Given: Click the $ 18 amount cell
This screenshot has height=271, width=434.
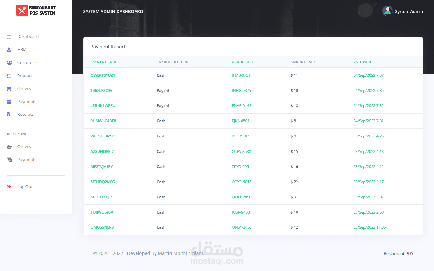Looking at the screenshot, I should tap(294, 106).
